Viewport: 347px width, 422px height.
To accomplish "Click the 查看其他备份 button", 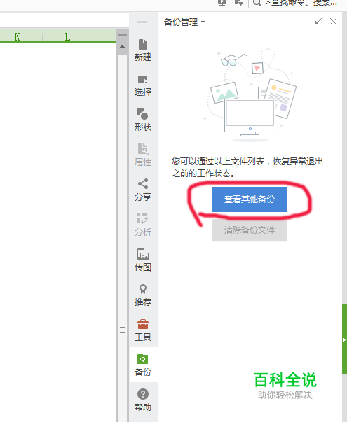I will pos(249,199).
